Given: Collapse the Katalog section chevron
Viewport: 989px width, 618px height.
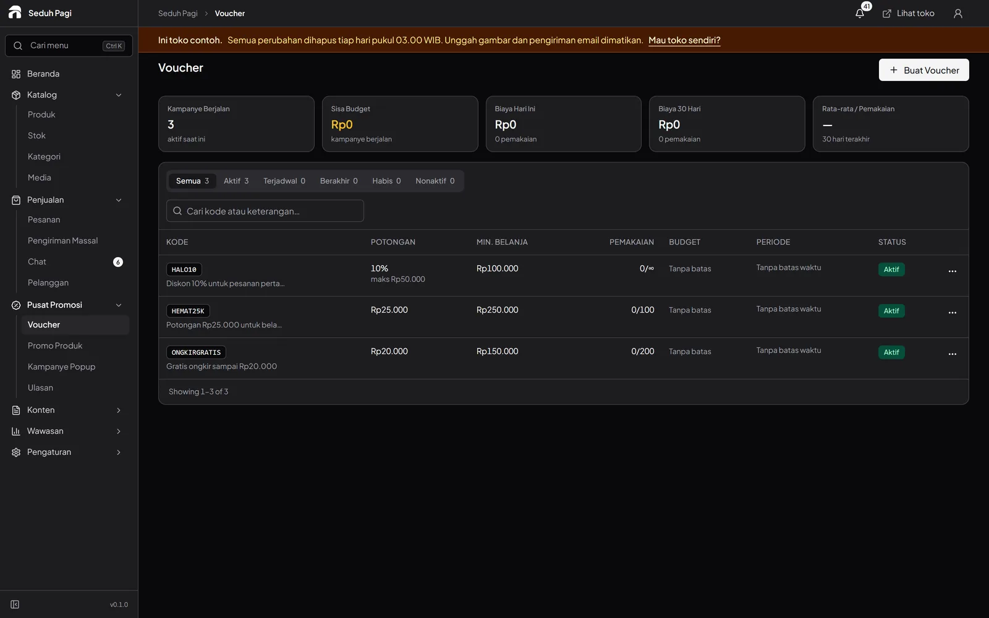Looking at the screenshot, I should [x=119, y=95].
